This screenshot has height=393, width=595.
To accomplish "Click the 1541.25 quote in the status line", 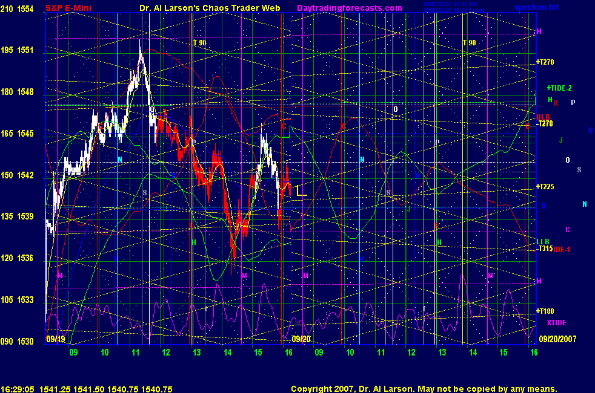I will pyautogui.click(x=55, y=389).
